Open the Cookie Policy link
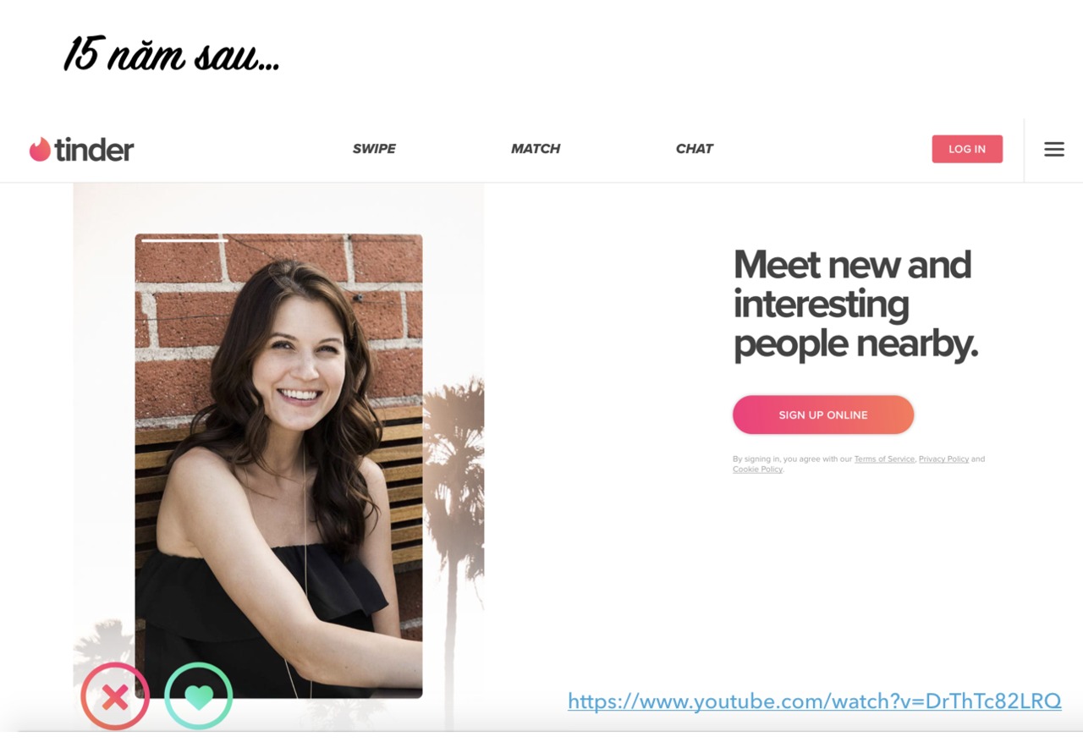1083x742 pixels. pos(757,470)
